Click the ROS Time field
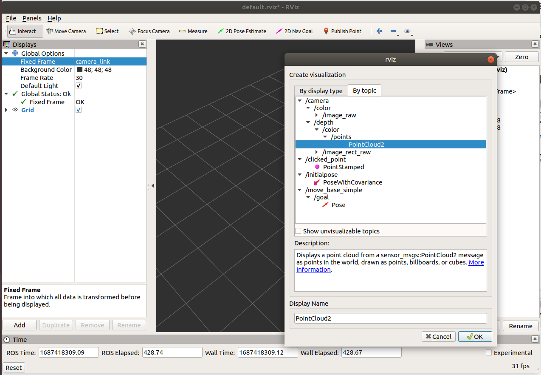This screenshot has height=375, width=541. pyautogui.click(x=69, y=352)
